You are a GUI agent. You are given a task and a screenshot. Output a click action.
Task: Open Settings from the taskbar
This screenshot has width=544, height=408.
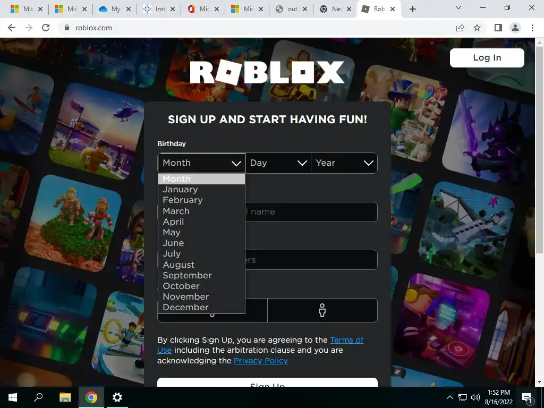[117, 397]
